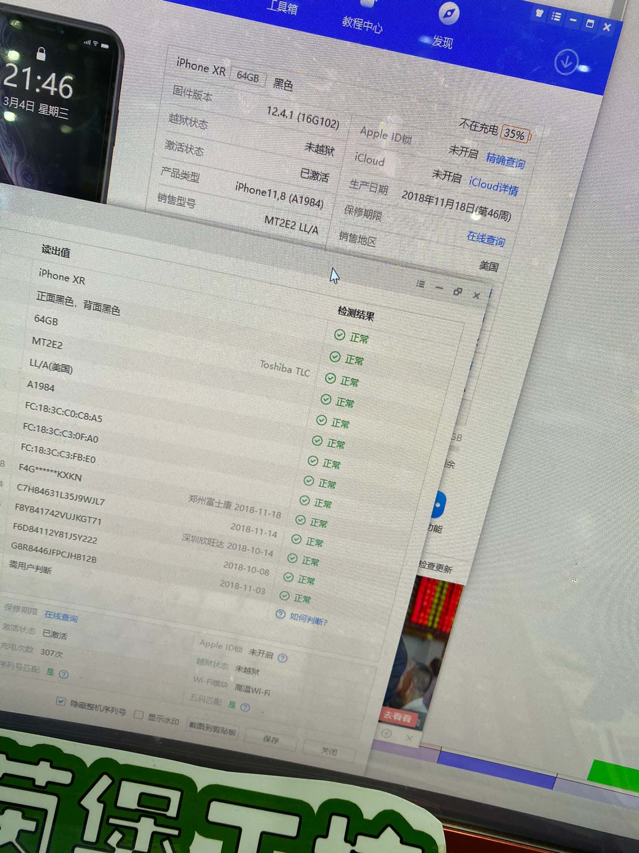
Task: Click the 检测结果 column header
Action: (x=355, y=313)
